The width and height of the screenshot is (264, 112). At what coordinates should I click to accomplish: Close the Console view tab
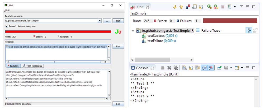click(152, 68)
